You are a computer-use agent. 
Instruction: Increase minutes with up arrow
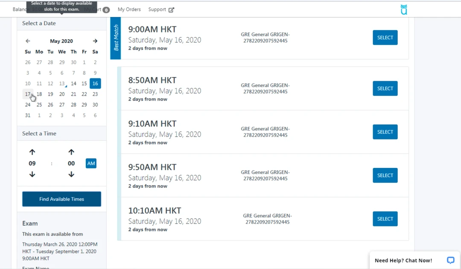pyautogui.click(x=71, y=152)
